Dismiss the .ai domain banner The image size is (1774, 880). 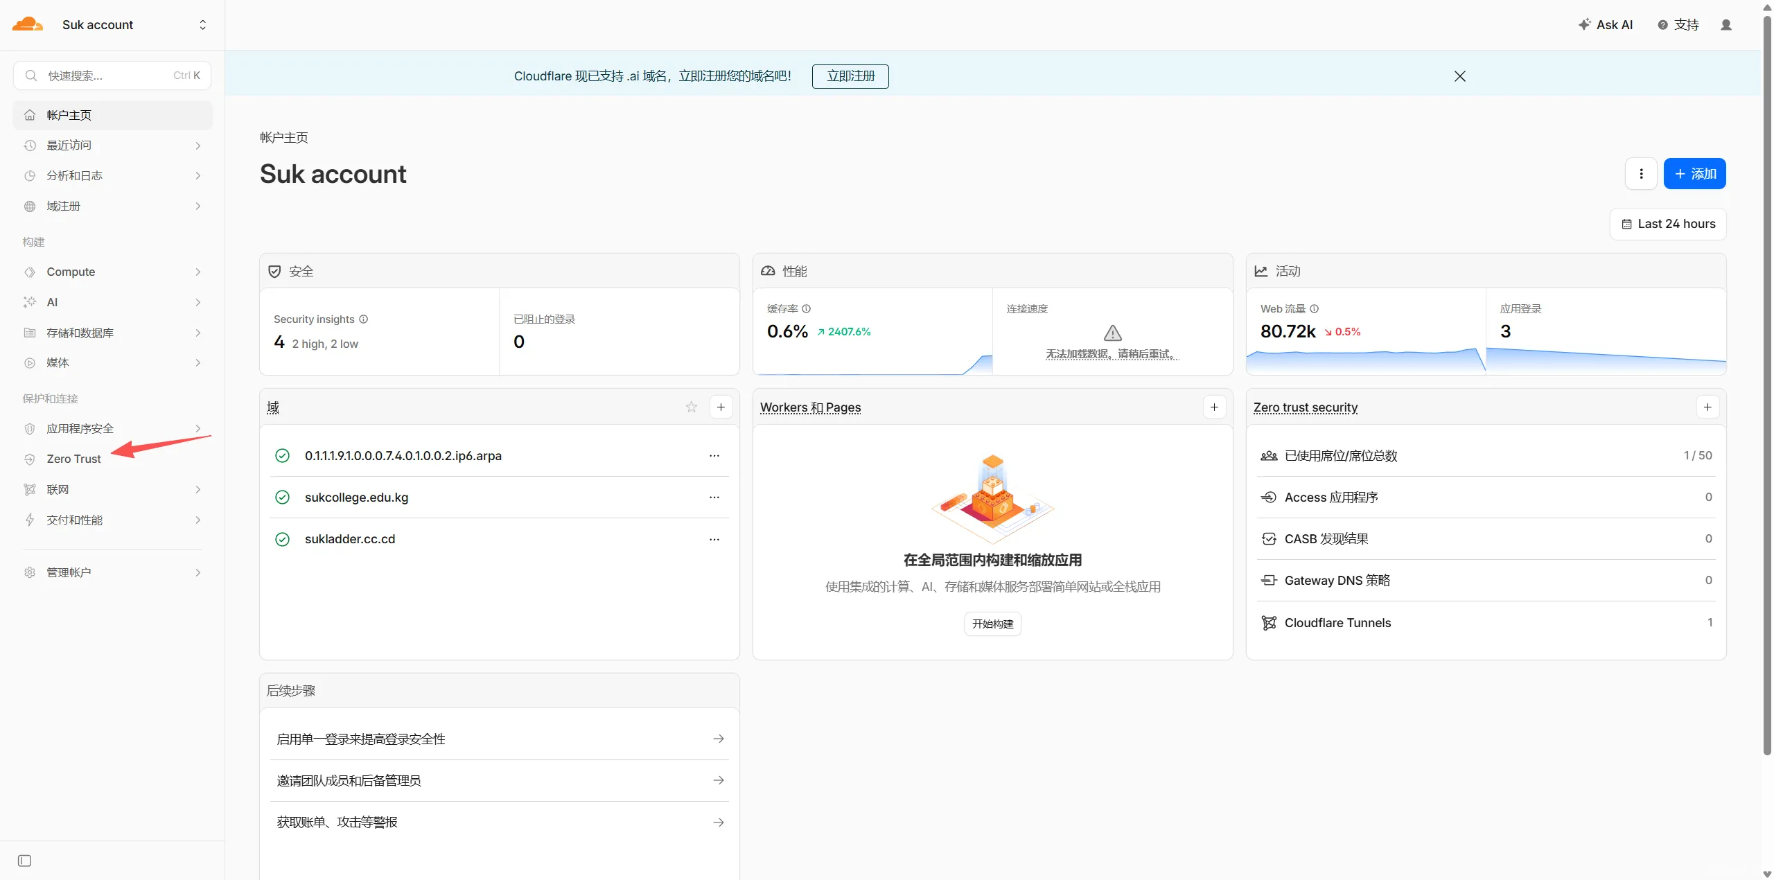[1459, 76]
